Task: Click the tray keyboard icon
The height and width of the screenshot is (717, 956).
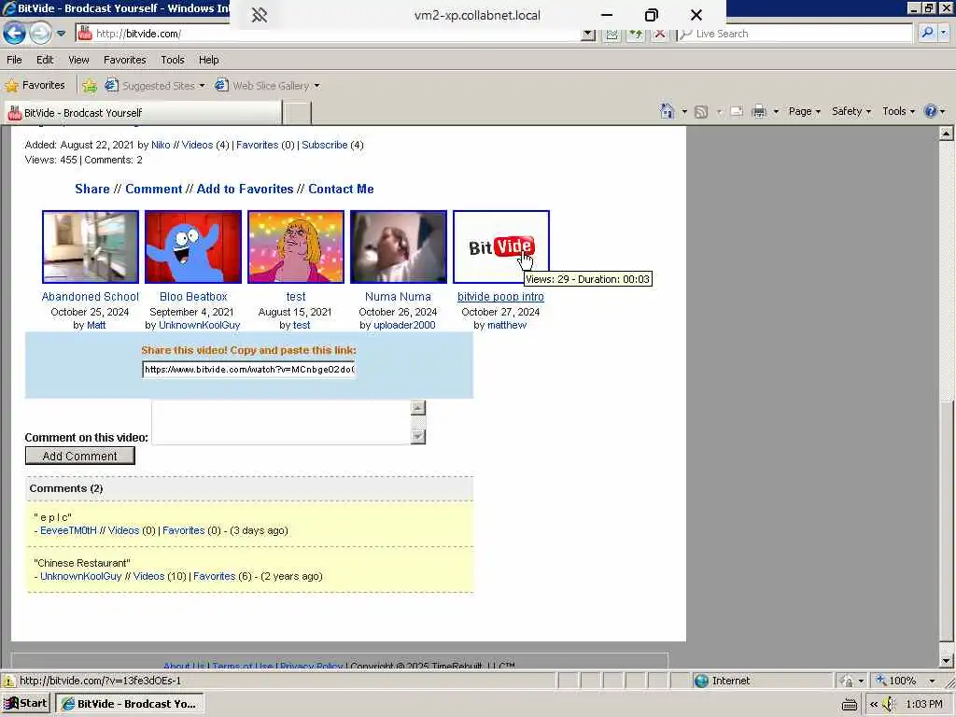Action: tap(850, 705)
